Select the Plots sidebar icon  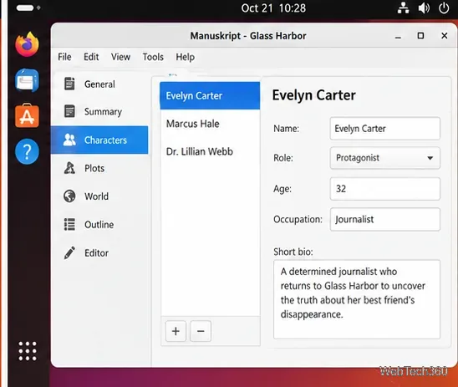(69, 168)
